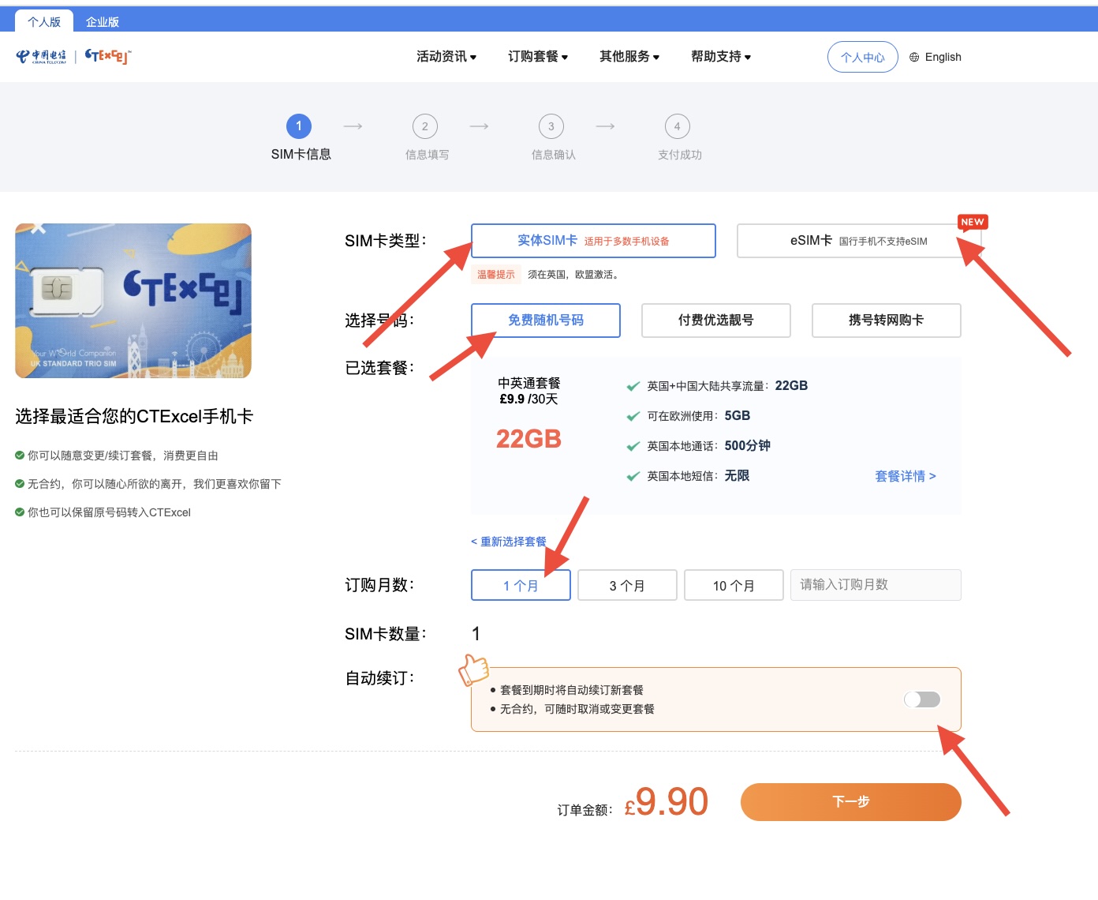The image size is (1098, 900).
Task: Choose 携号转网购卡 option
Action: [887, 321]
